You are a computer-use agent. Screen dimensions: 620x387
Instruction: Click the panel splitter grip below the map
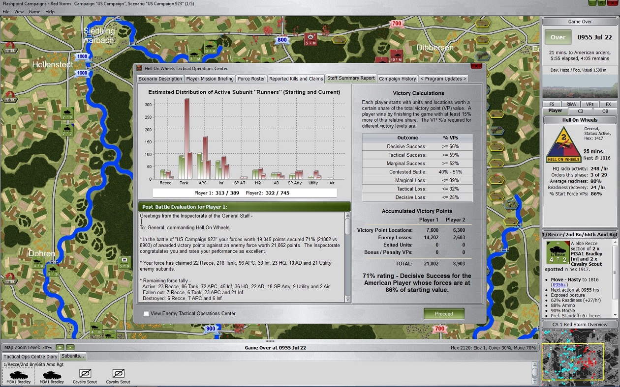pyautogui.click(x=270, y=341)
